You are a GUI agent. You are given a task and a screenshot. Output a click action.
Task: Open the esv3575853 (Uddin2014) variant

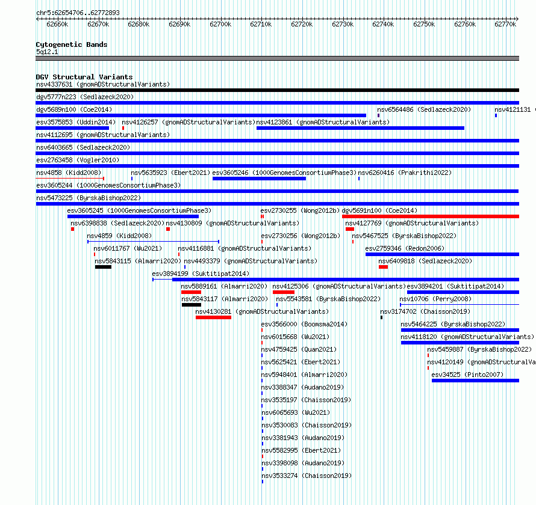76,122
